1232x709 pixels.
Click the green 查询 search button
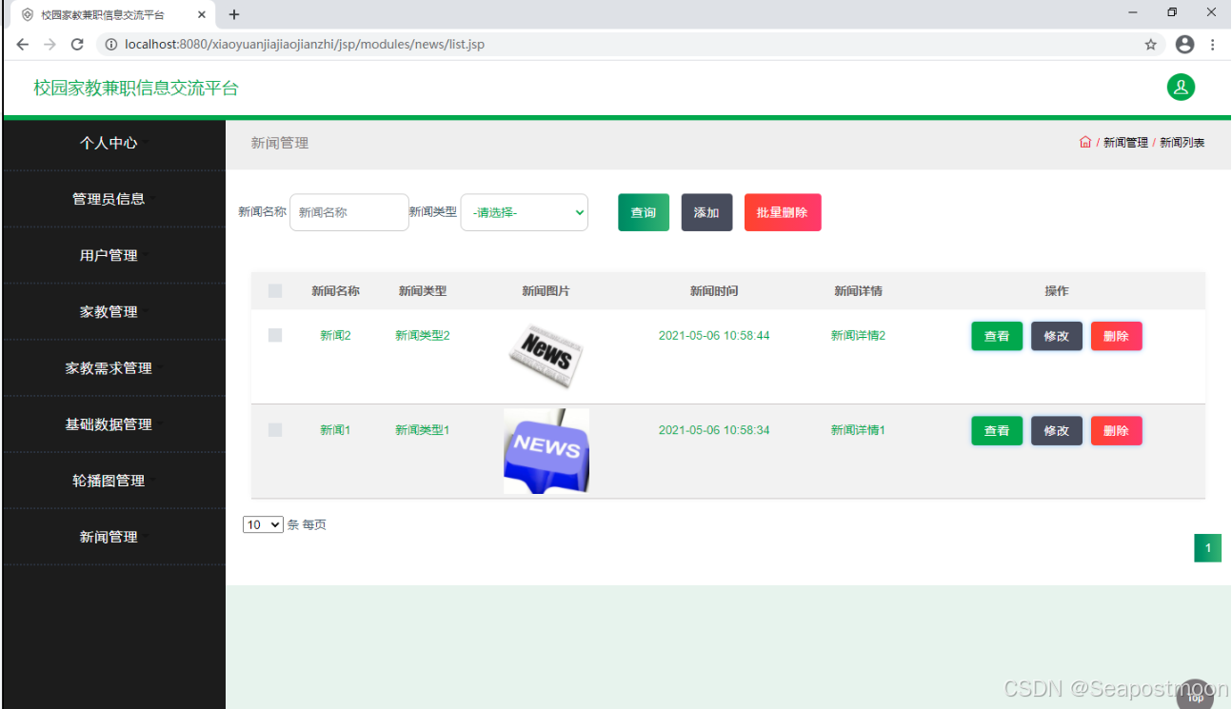point(643,212)
